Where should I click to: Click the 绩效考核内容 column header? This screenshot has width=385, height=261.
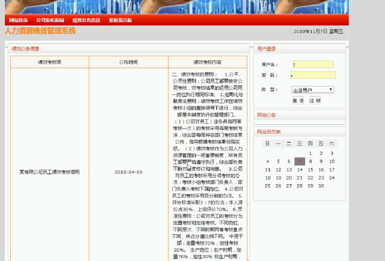(x=208, y=62)
